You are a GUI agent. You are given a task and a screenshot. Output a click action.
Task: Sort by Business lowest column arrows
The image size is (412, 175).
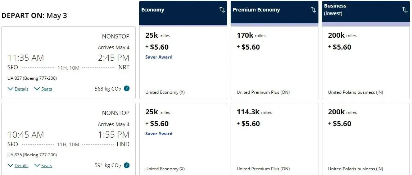tap(405, 10)
